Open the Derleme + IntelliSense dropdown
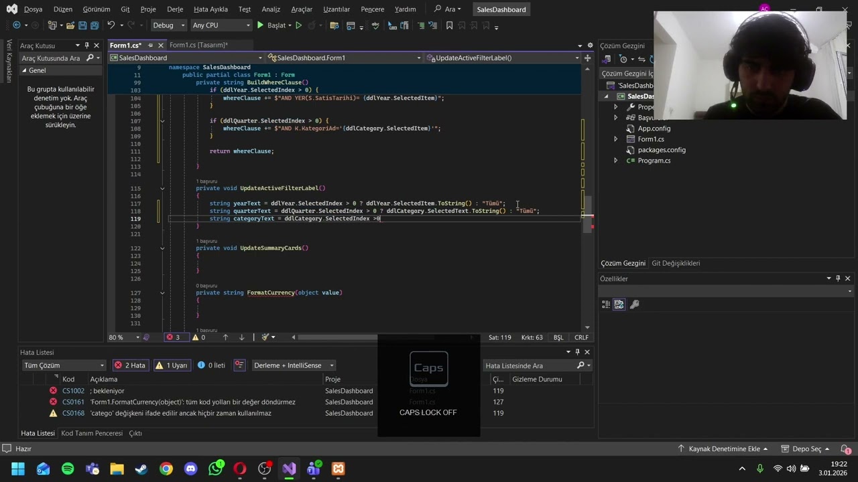Screen dimensions: 858x482 point(293,366)
